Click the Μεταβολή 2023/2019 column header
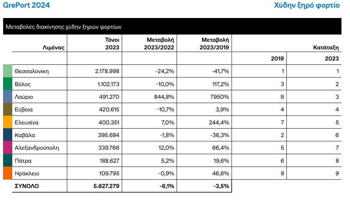Viewport: 350px width, 201px height. tap(215, 44)
